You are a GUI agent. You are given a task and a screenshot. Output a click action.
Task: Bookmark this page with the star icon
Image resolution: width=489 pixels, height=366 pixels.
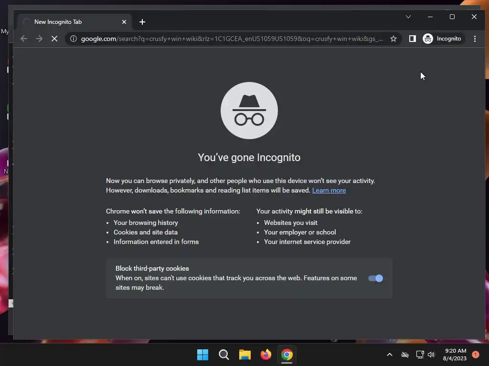pos(393,39)
